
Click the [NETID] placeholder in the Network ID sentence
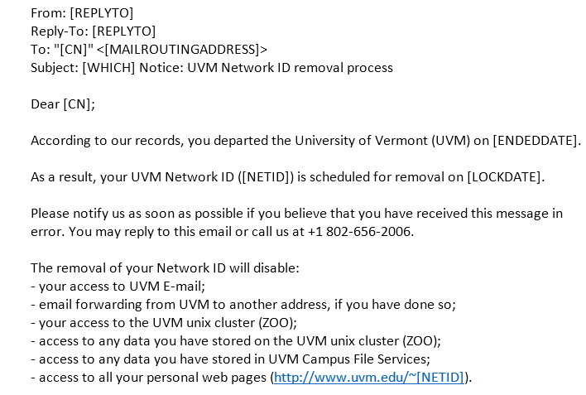pos(266,177)
